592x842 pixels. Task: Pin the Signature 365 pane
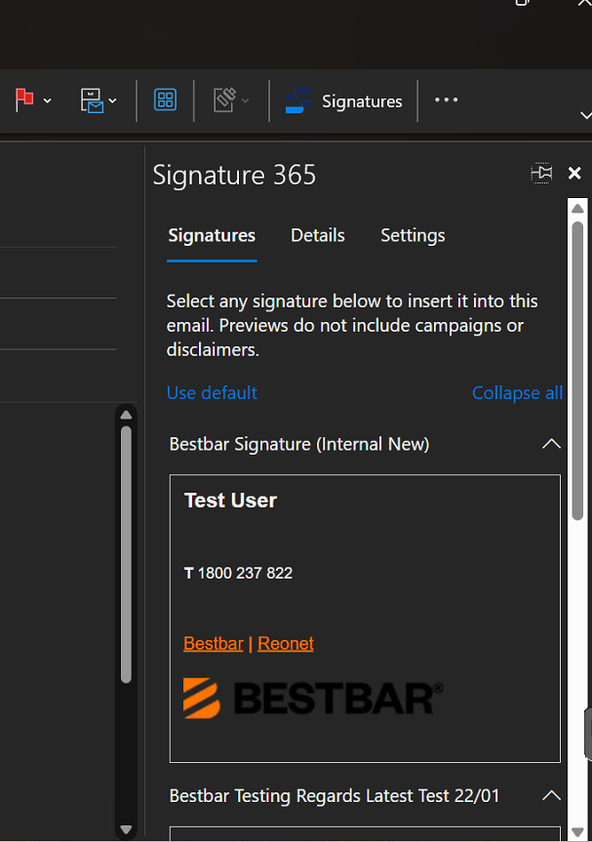pos(541,173)
